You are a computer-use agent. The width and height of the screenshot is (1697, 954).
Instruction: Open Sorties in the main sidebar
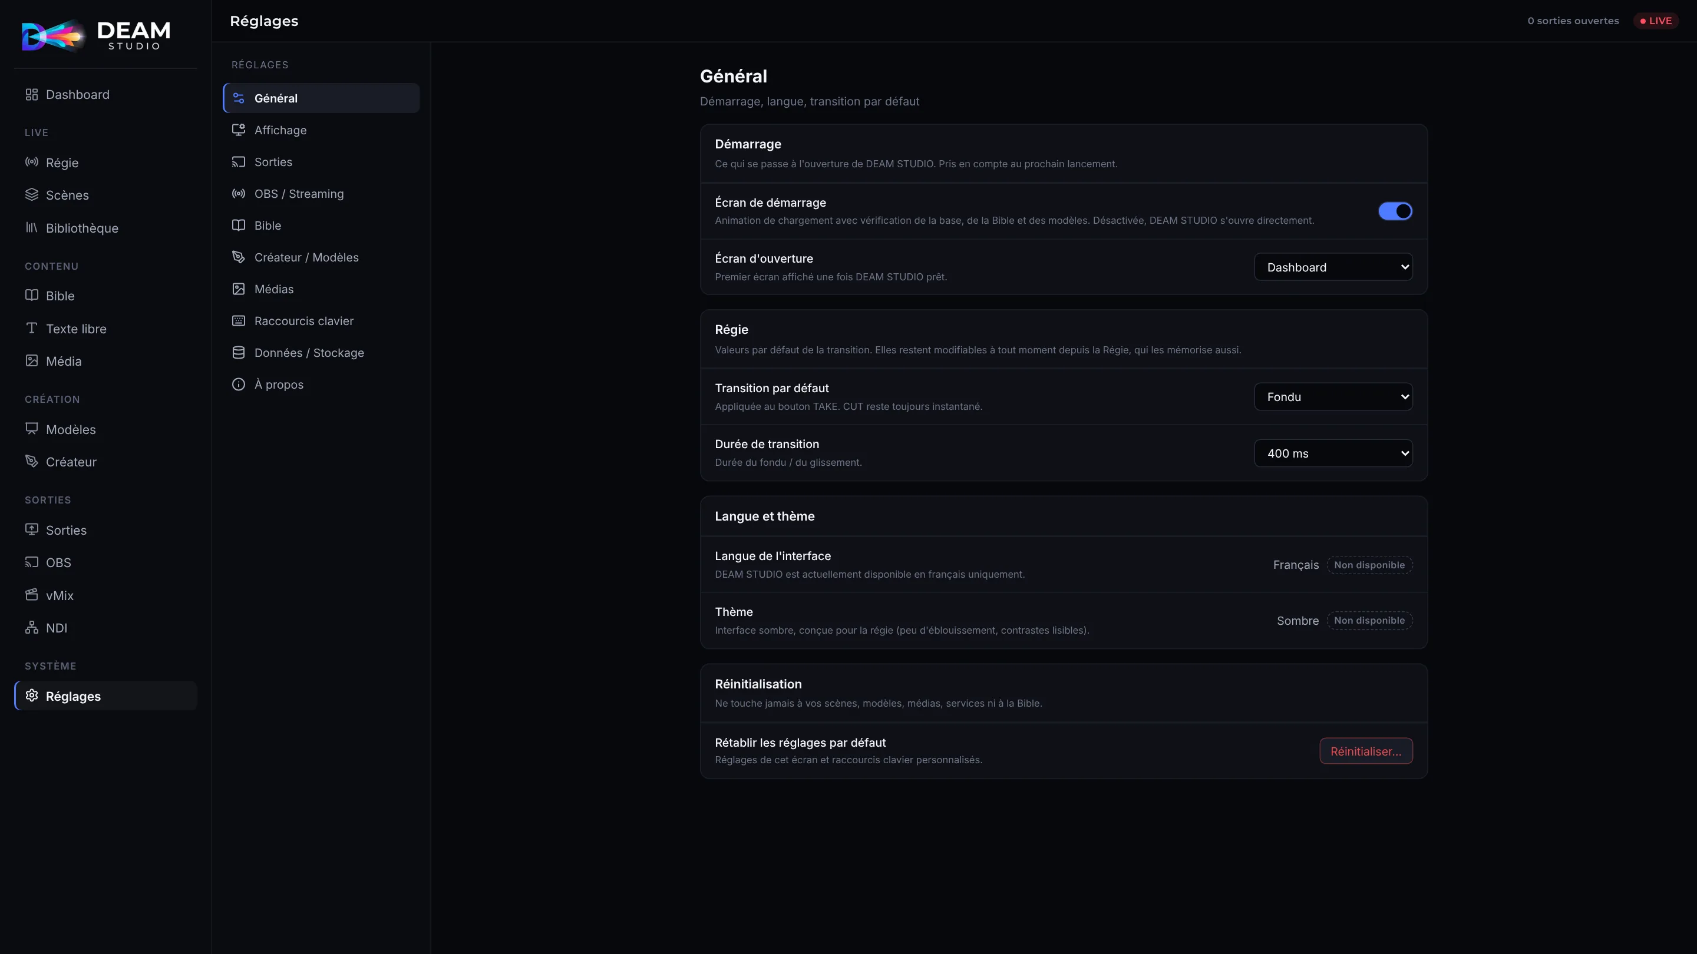pyautogui.click(x=105, y=530)
